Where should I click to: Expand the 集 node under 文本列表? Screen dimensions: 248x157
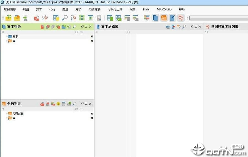point(7,41)
